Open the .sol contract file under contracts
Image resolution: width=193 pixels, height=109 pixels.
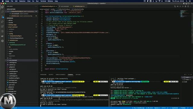(x=17, y=45)
